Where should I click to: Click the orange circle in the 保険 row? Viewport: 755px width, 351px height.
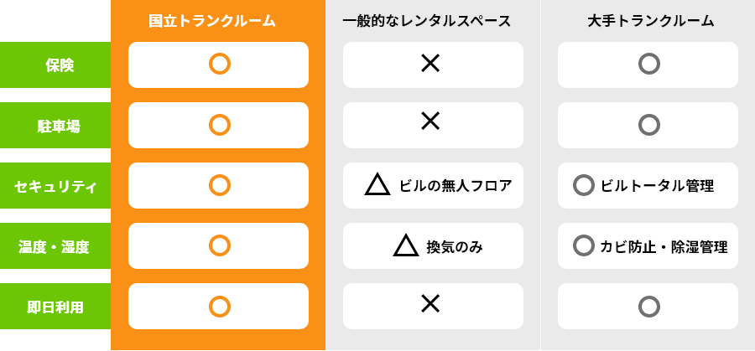coord(220,64)
